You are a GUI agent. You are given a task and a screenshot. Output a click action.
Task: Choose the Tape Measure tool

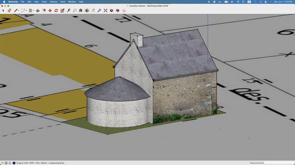pyautogui.click(x=69, y=11)
